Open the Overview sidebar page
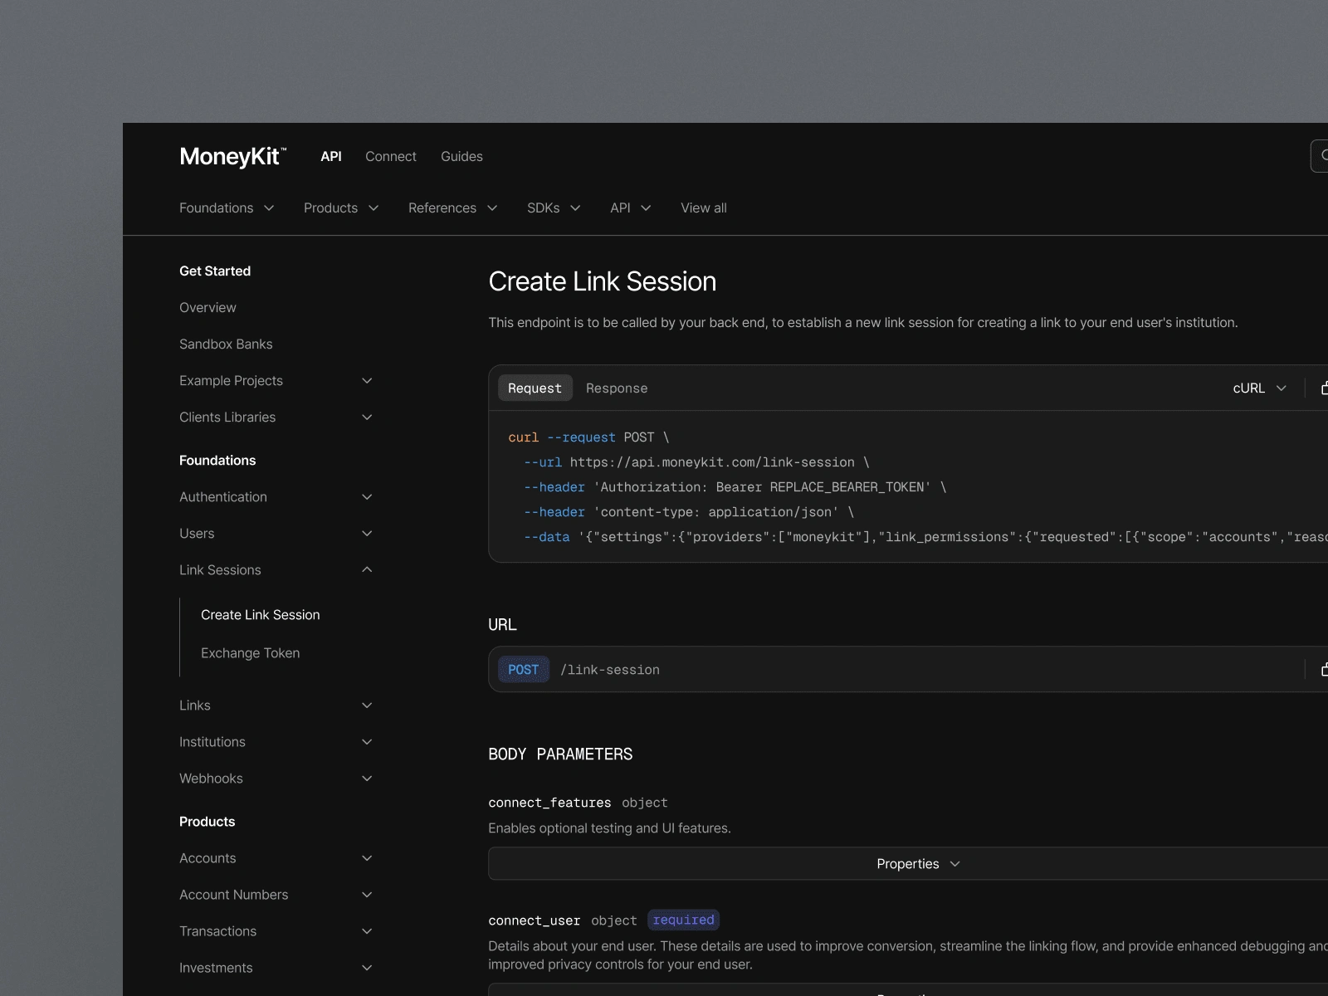This screenshot has height=996, width=1328. coord(207,307)
